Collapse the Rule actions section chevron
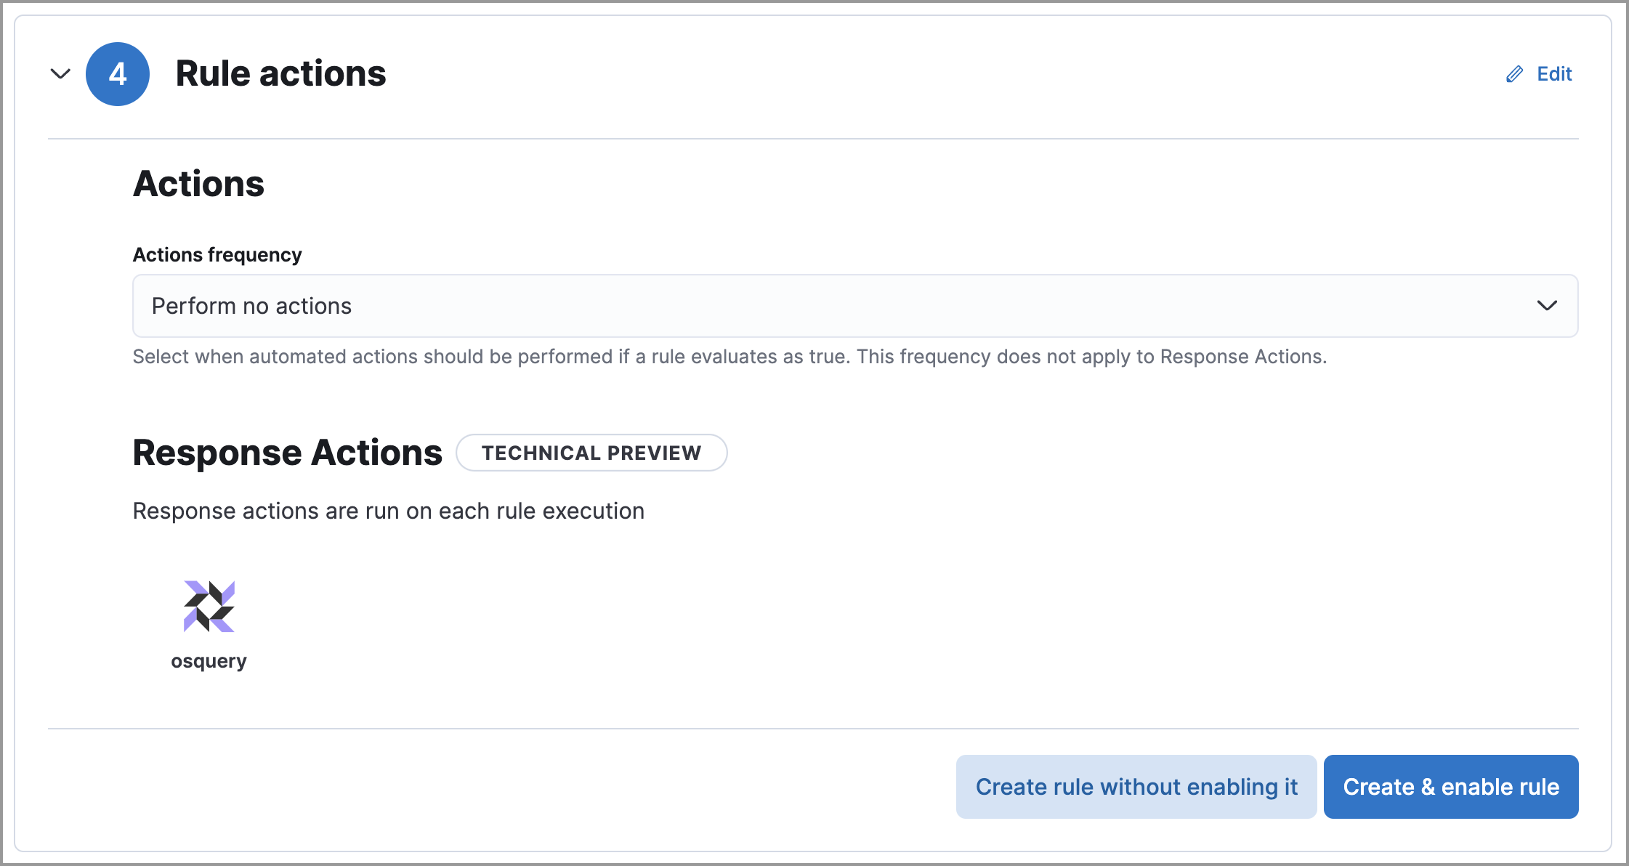Screen dimensions: 1629x866 60,73
